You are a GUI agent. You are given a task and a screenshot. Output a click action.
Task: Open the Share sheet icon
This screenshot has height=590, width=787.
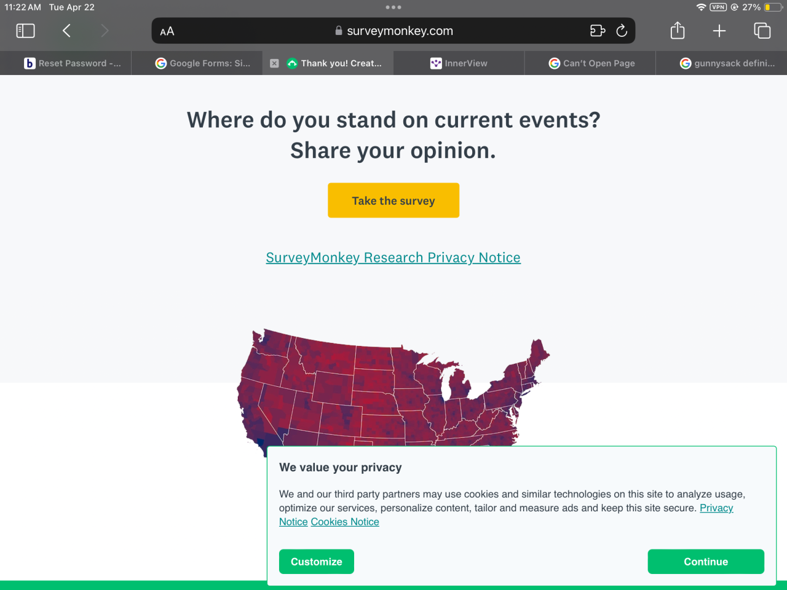[x=677, y=31]
